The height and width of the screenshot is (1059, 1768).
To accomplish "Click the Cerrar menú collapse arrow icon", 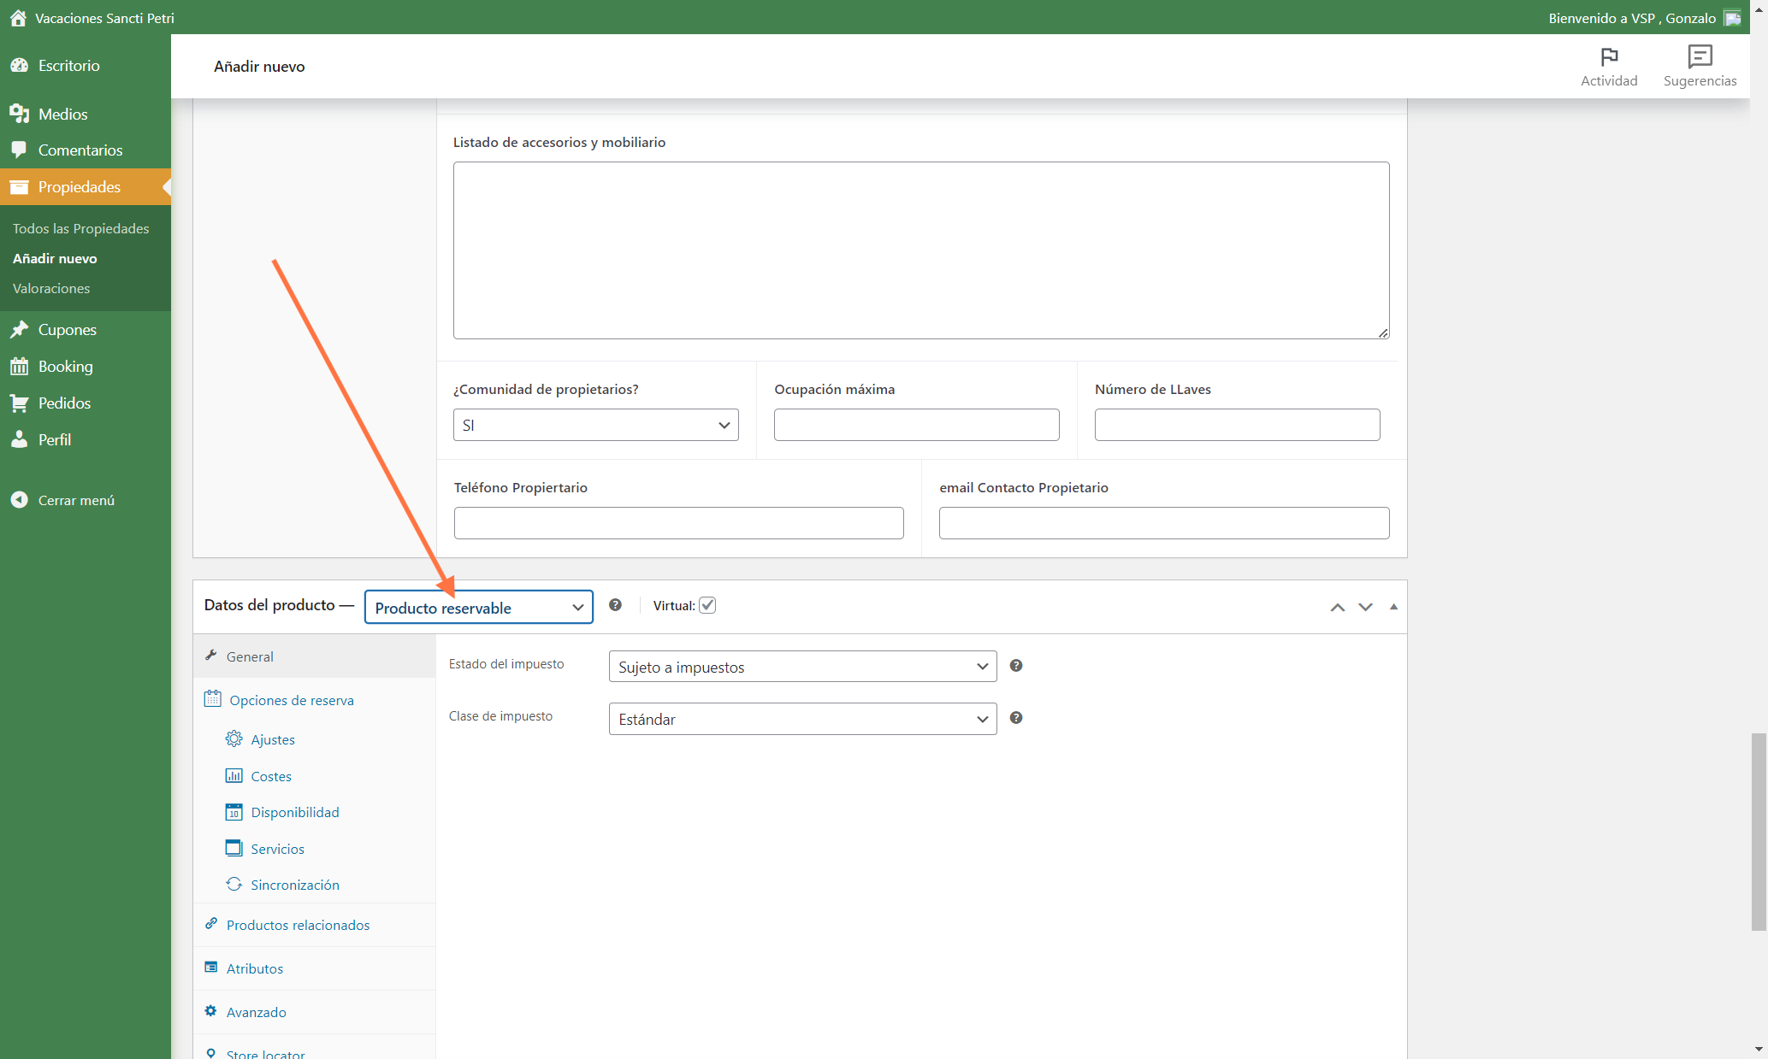I will pyautogui.click(x=19, y=500).
